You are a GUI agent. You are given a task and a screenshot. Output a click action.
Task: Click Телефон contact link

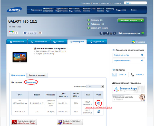[139, 75]
